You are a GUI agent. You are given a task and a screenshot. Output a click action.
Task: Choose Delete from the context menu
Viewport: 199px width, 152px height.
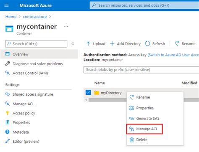(155, 139)
